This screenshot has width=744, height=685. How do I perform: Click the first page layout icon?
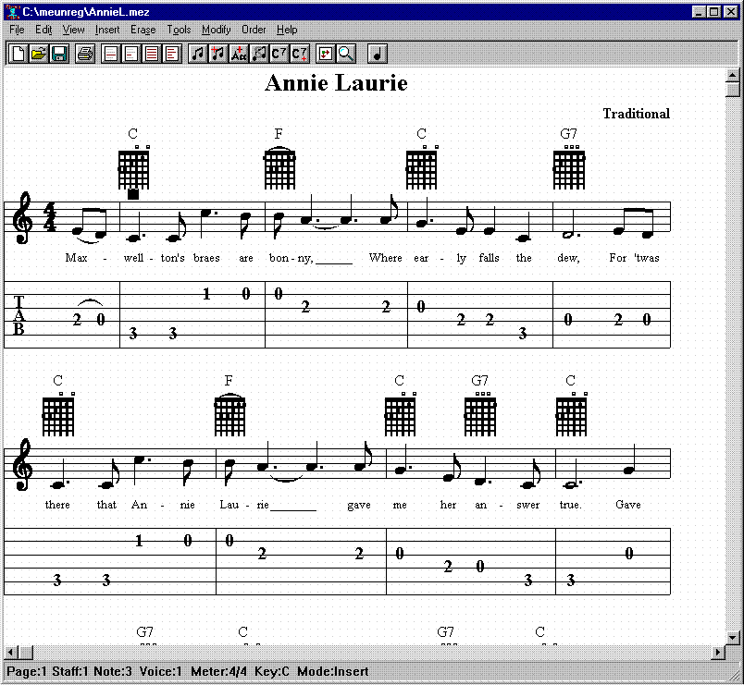click(111, 54)
